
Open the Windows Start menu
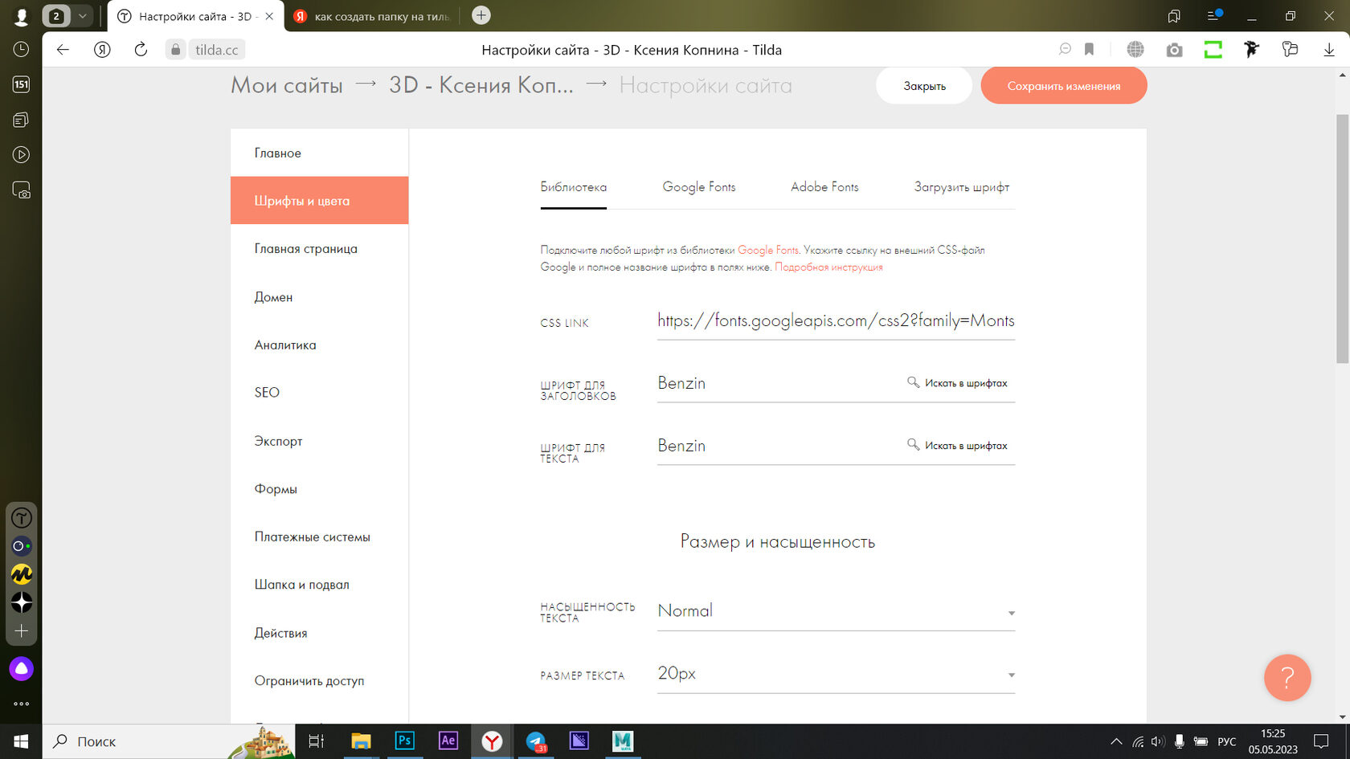21,741
